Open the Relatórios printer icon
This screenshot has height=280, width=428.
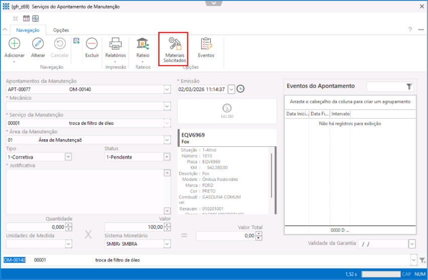pos(115,44)
